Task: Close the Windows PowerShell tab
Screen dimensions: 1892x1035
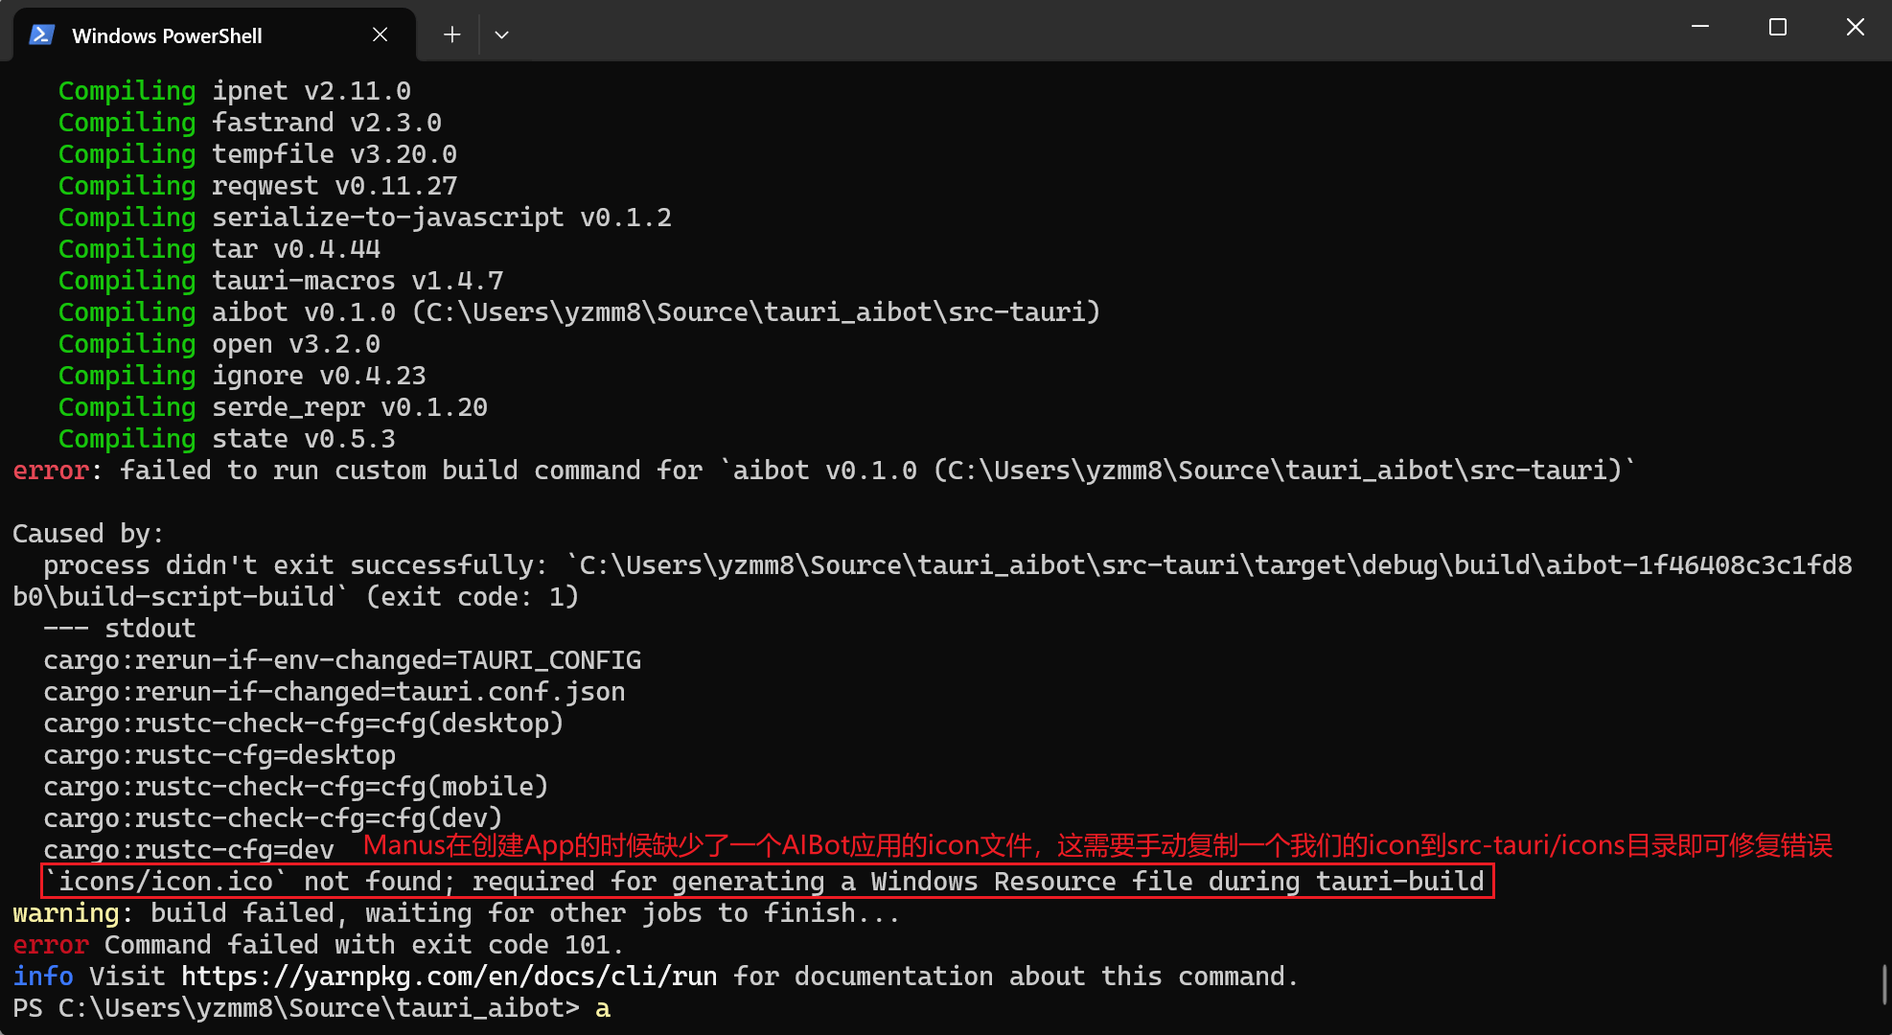Action: 380,34
